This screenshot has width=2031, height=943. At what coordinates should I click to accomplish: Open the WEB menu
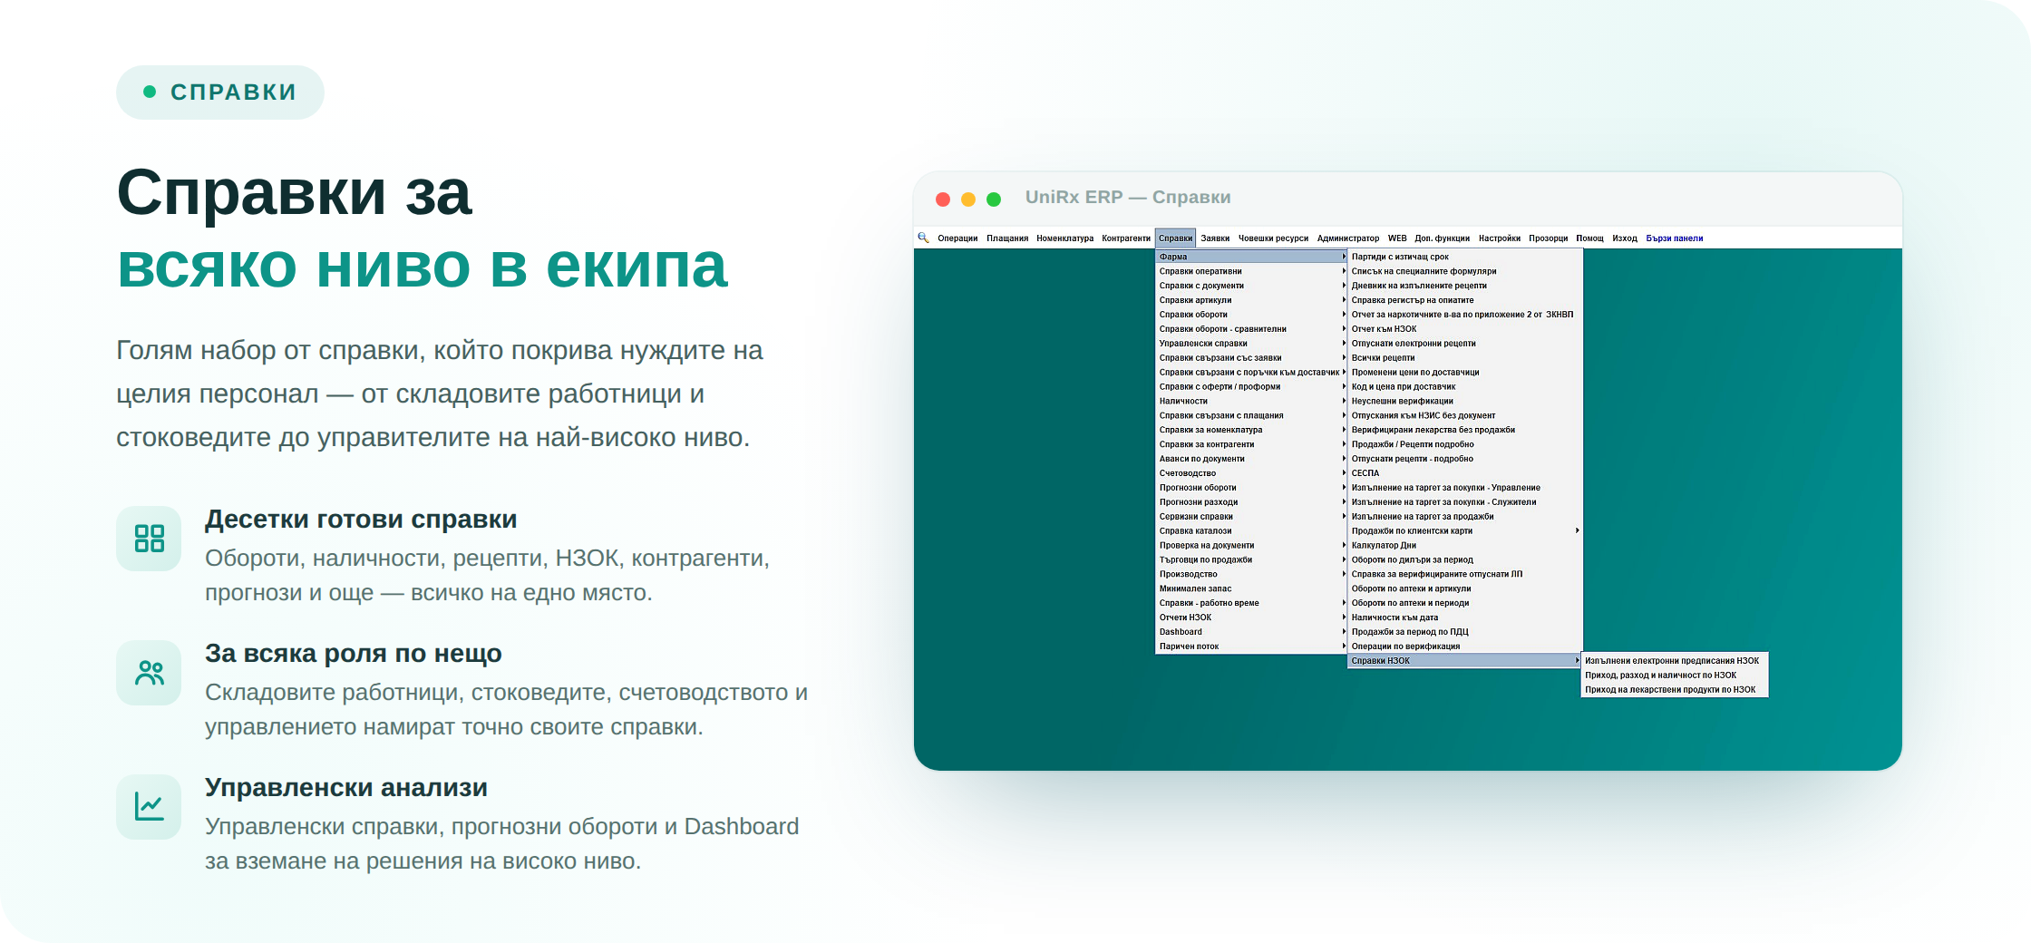tap(1397, 238)
